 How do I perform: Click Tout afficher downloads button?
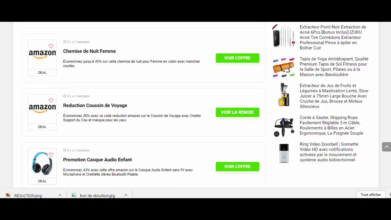coord(371,195)
